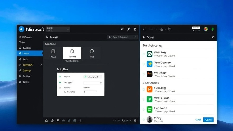Click the black Wall d ary app icon
The image size is (233, 131).
149,74
